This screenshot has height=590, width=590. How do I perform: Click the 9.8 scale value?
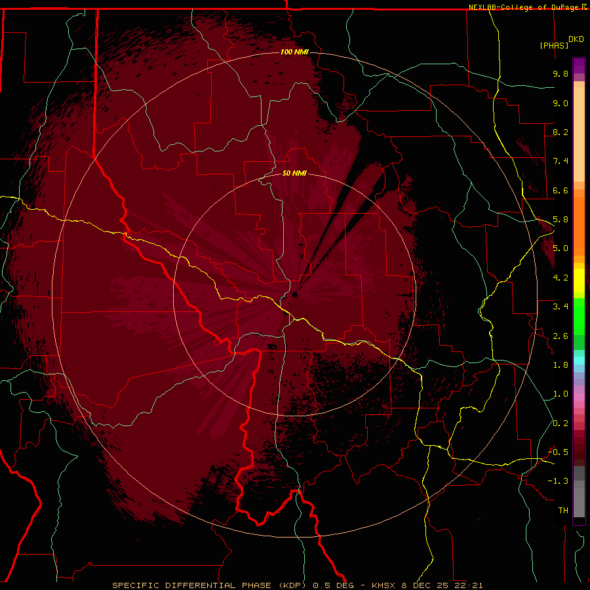(560, 73)
